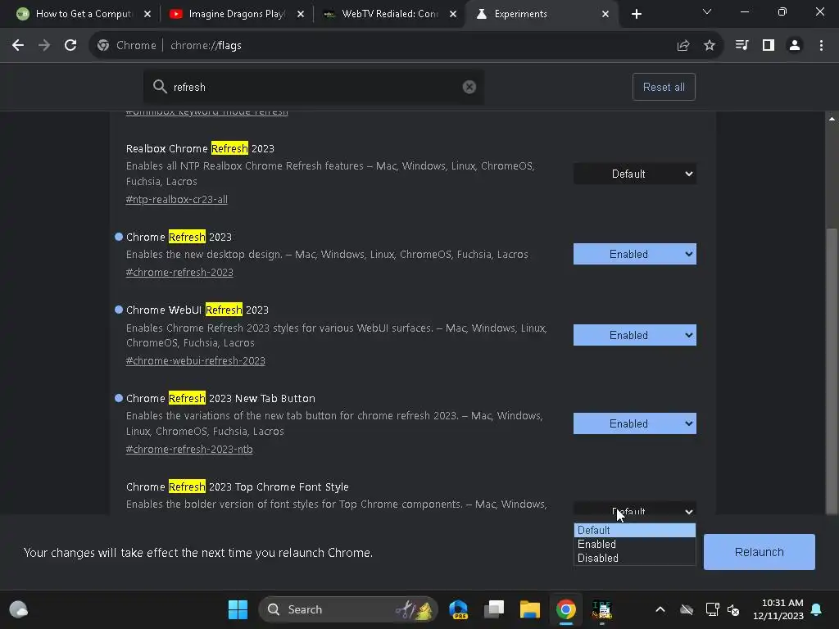Open the Chrome WebUI Refresh 2023 dropdown
Screen dimensions: 839x629
635,335
